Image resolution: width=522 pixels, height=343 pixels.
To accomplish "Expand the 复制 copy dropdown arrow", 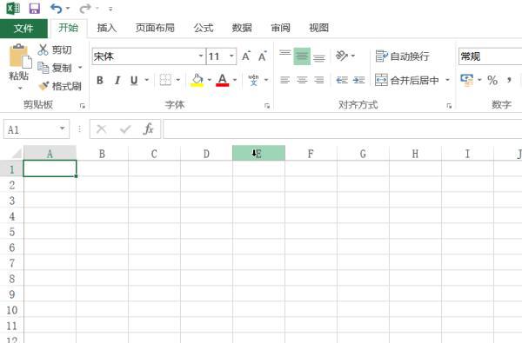I will [80, 68].
